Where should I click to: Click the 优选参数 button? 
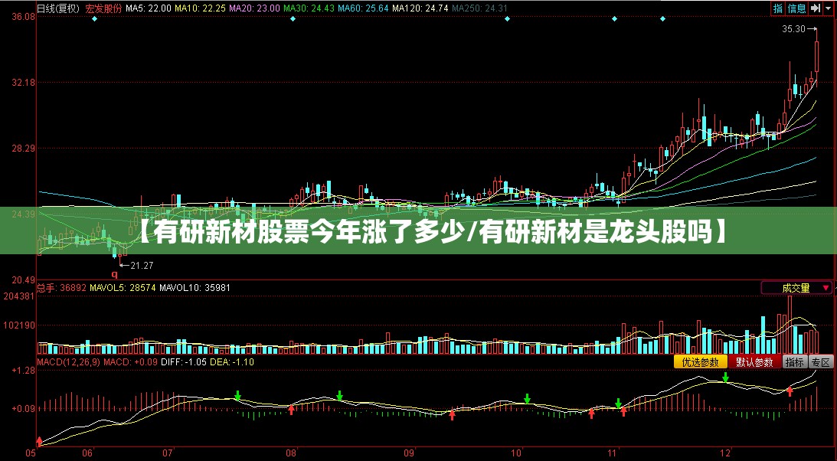(701, 361)
